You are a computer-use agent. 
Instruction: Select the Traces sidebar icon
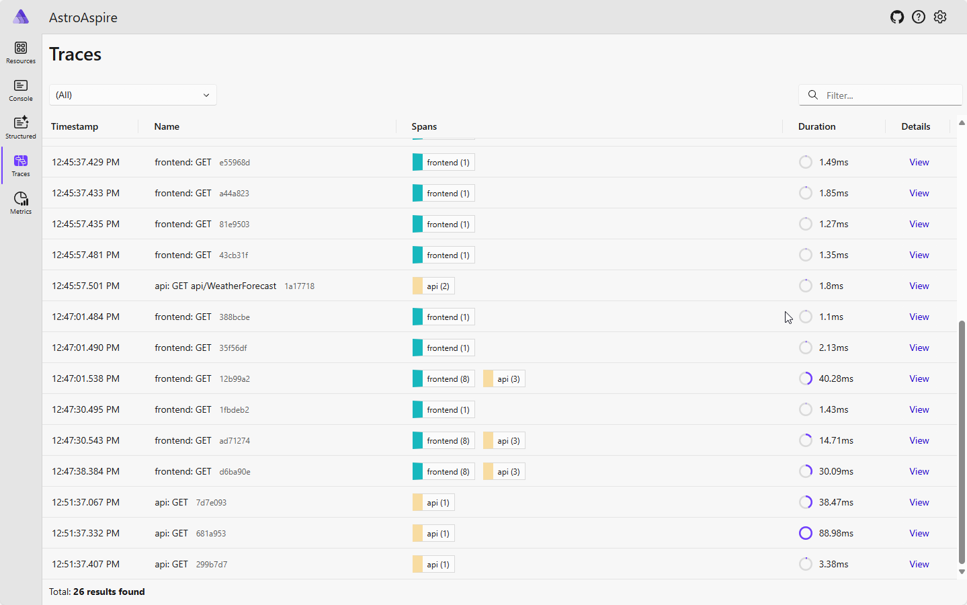(21, 161)
